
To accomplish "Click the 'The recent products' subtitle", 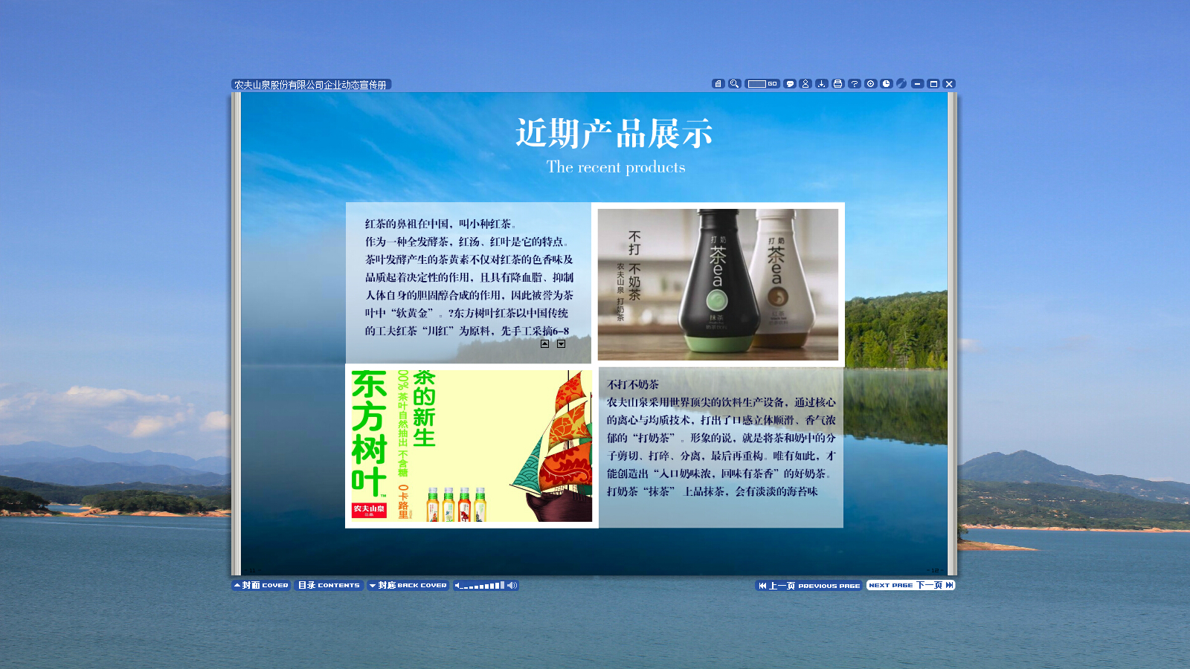I will pos(616,167).
